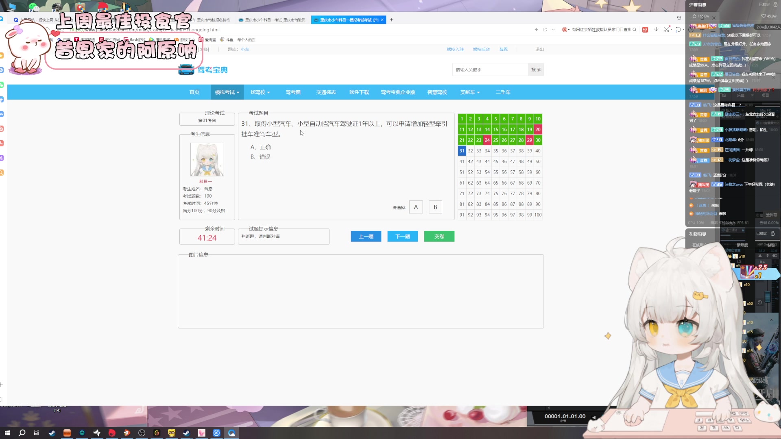The image size is (781, 439).
Task: Click the 请输入关键字 search input field
Action: (490, 70)
